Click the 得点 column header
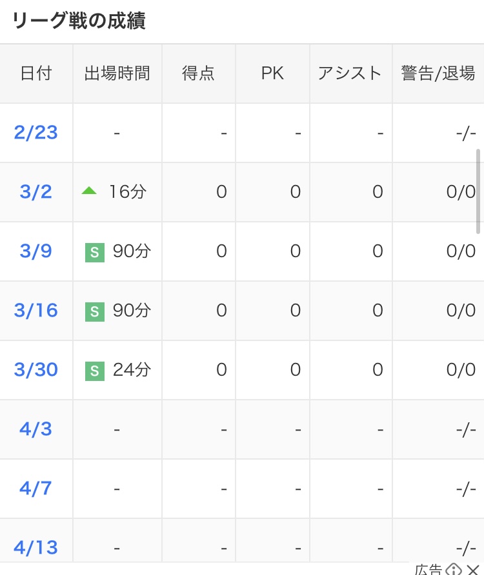This screenshot has height=575, width=484. point(198,73)
